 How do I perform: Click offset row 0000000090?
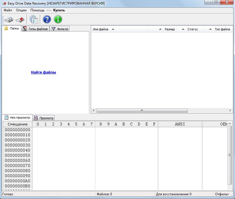coord(18,176)
